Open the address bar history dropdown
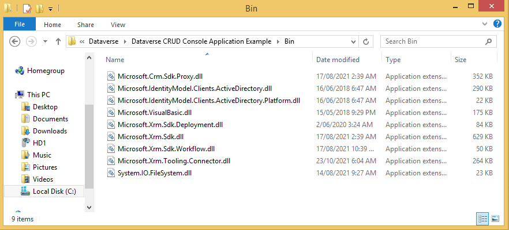 (x=353, y=41)
